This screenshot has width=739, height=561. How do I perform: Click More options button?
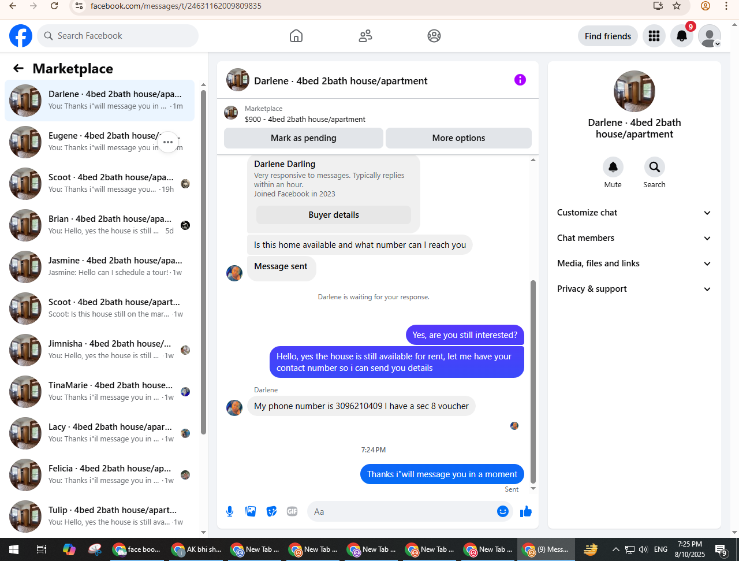coord(458,138)
